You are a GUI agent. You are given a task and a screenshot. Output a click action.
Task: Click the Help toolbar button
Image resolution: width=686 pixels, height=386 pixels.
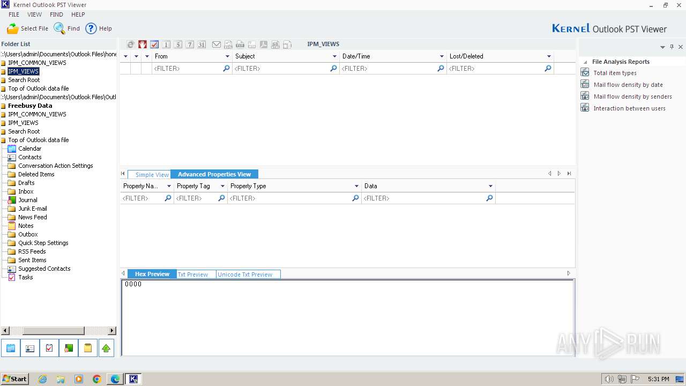[x=99, y=28]
